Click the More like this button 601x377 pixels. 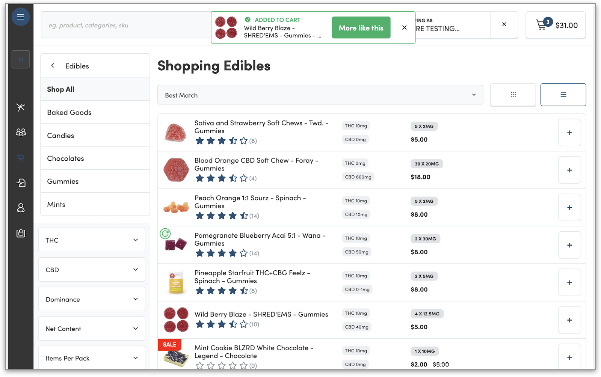(x=361, y=28)
